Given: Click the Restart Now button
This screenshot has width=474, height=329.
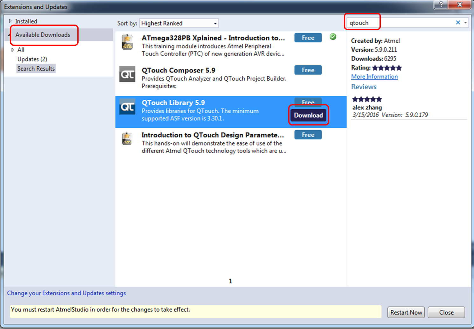Looking at the screenshot, I should pos(406,312).
